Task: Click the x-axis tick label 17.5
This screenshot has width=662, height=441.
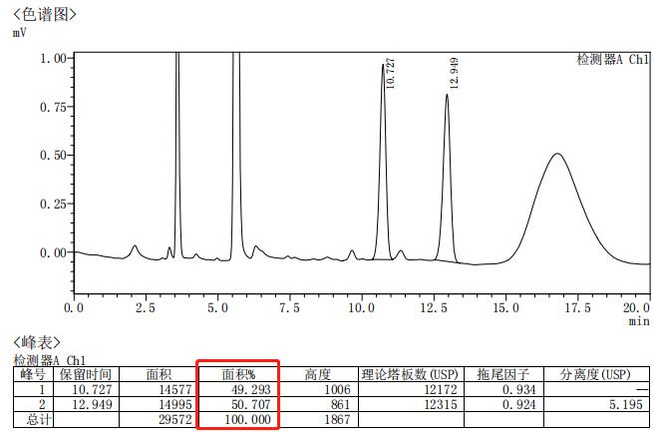Action: coord(578,307)
